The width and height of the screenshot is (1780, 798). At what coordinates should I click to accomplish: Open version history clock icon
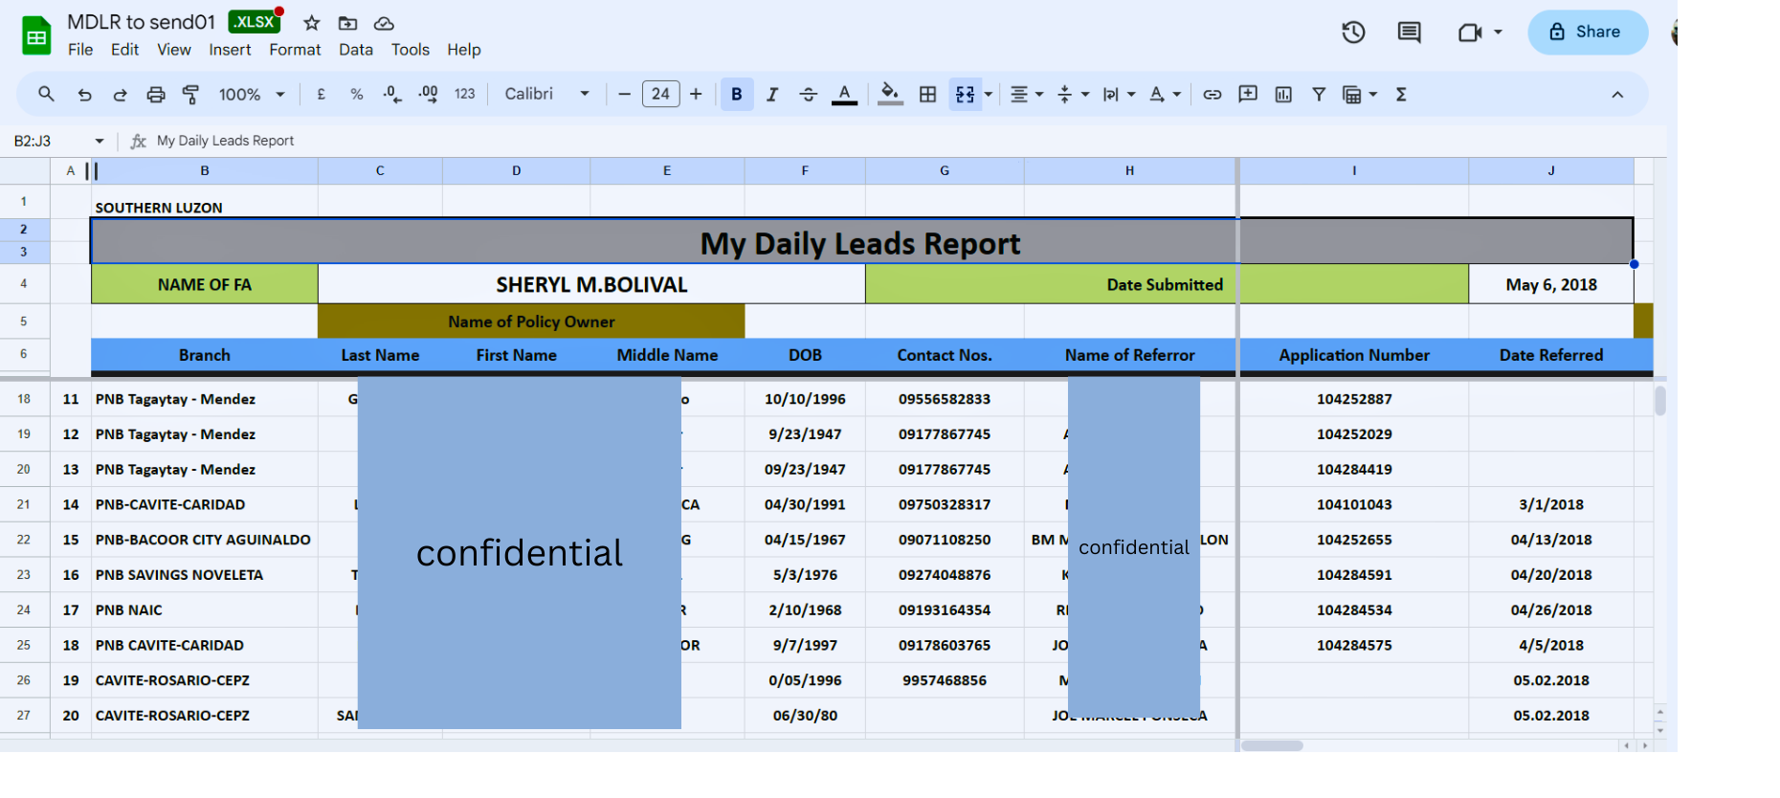1353,33
